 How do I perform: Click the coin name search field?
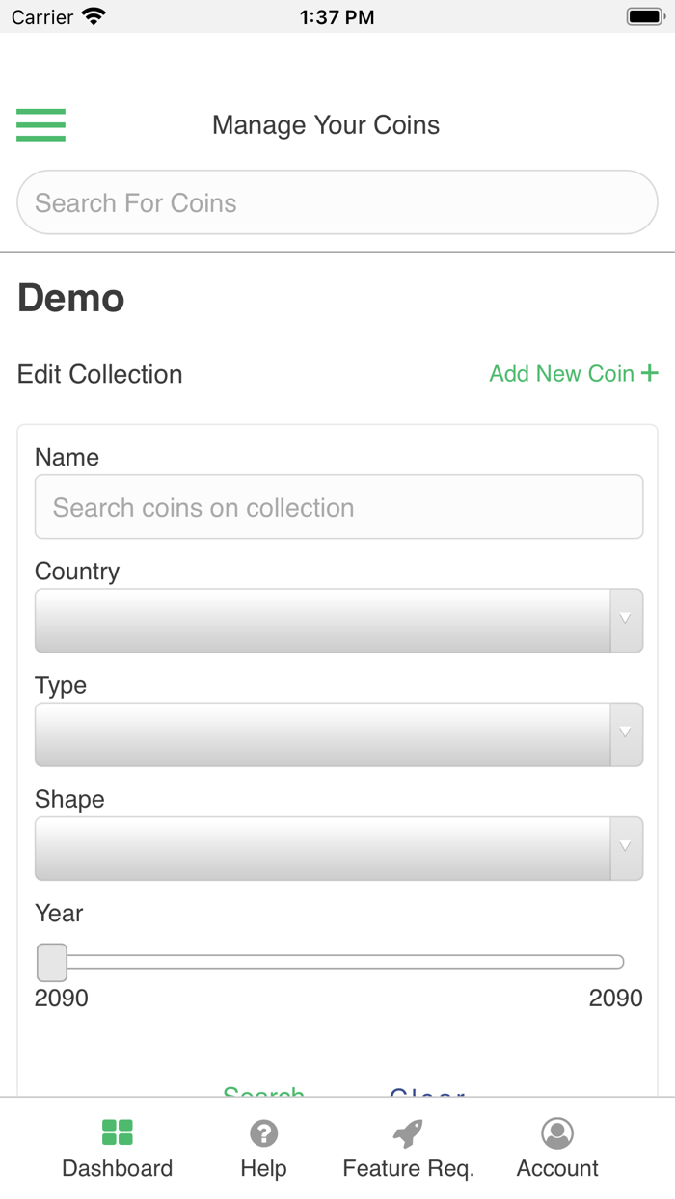coord(338,507)
